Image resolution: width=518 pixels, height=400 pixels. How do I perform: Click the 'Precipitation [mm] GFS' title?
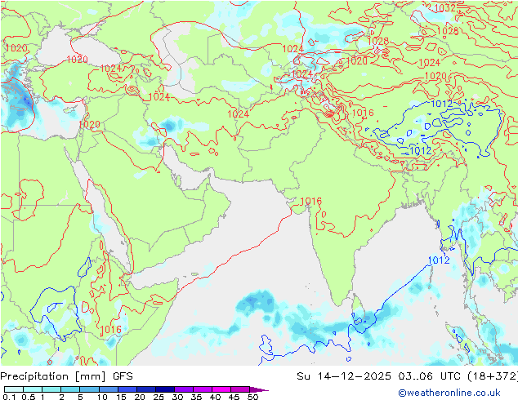(67, 376)
